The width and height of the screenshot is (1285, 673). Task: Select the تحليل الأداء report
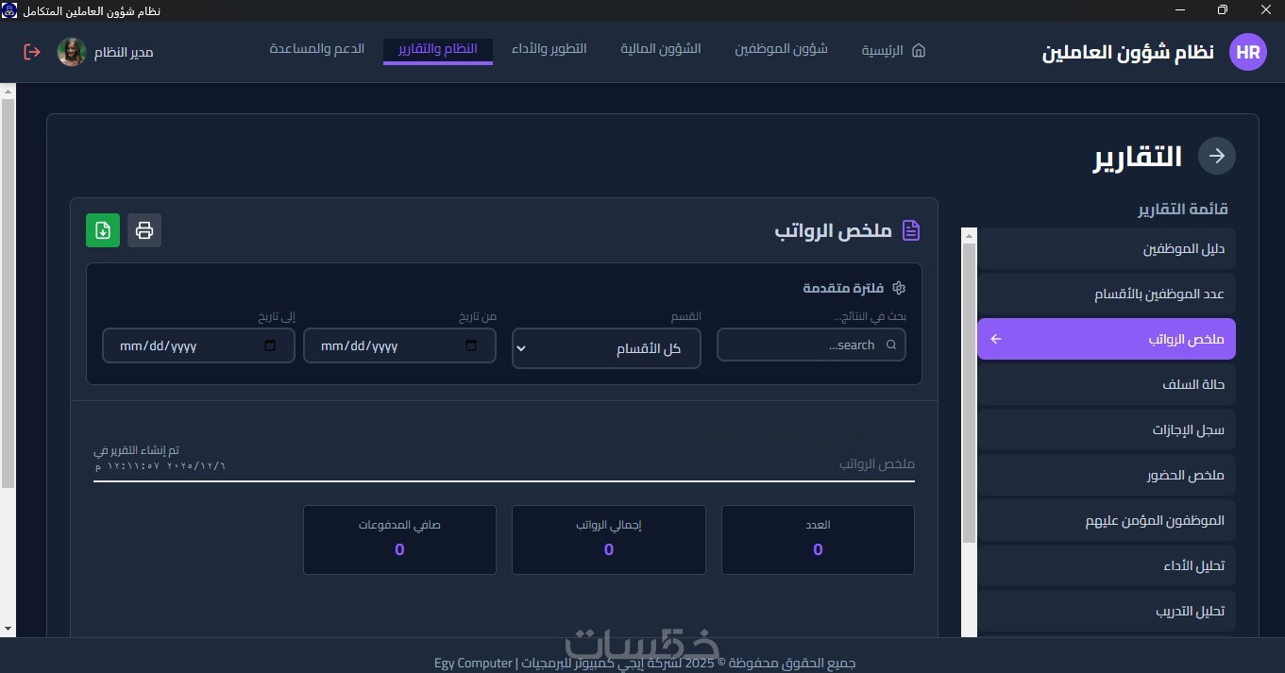[1107, 566]
